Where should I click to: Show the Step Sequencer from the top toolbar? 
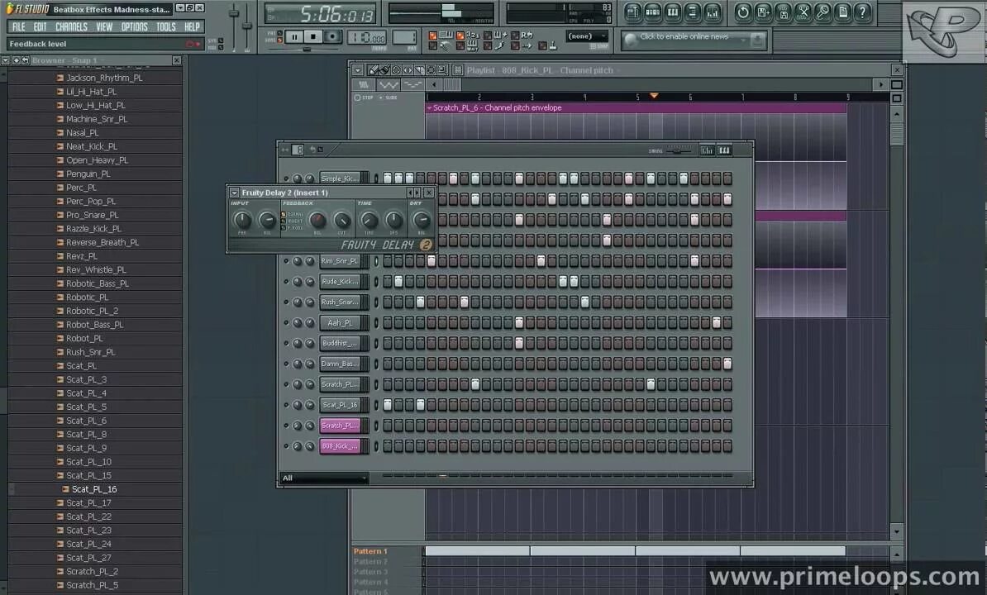coord(653,12)
